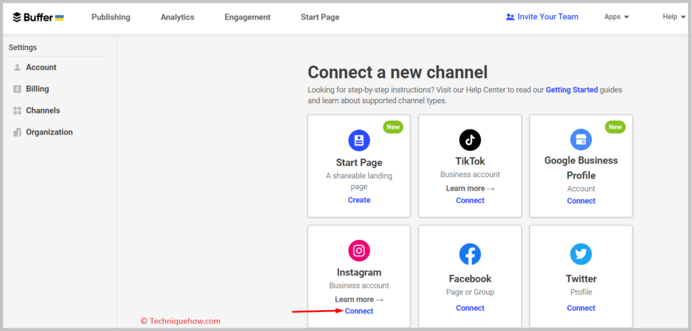Screen dimensions: 692x331
Task: Switch to the Engagement tab
Action: pos(247,17)
